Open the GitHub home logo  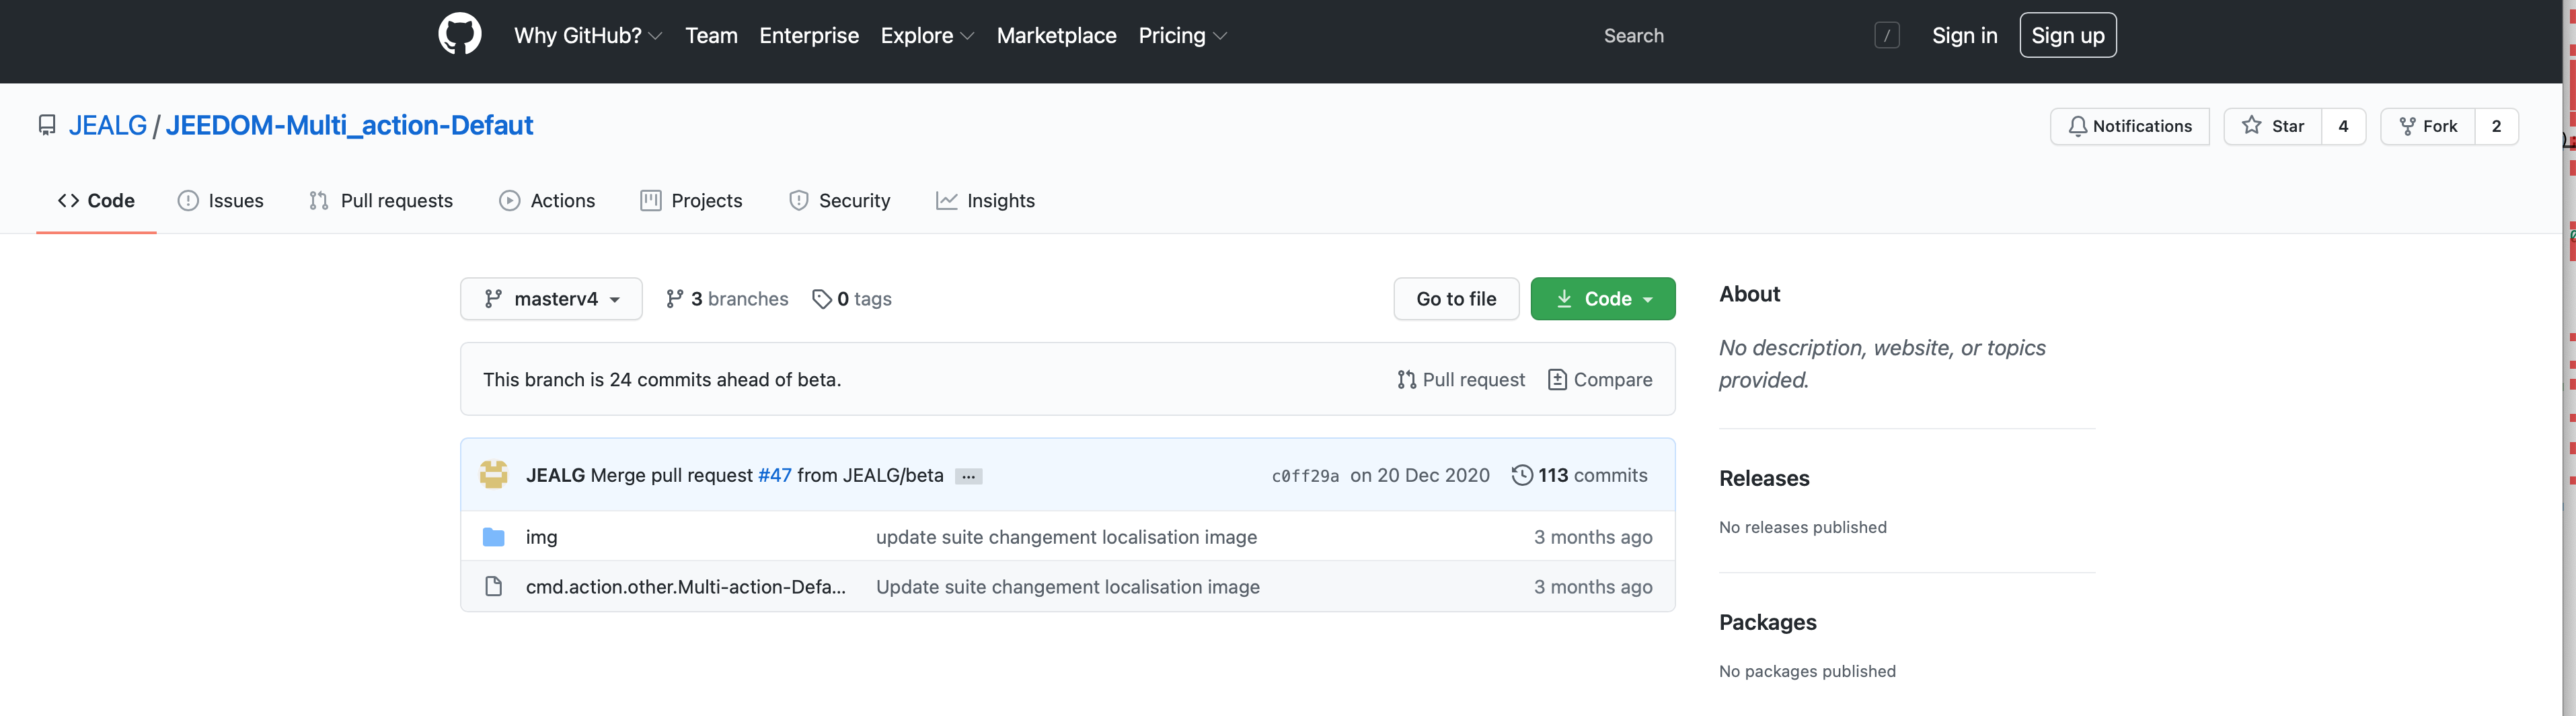tap(460, 35)
